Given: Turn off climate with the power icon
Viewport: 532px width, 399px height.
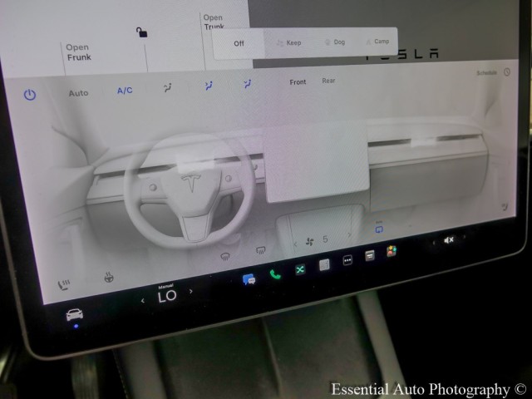Looking at the screenshot, I should 30,95.
